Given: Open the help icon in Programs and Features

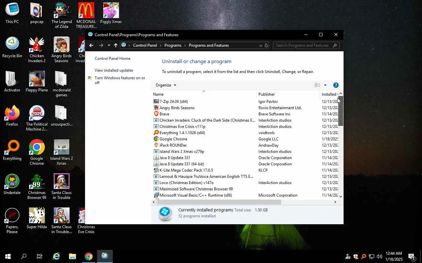Looking at the screenshot, I should (x=336, y=85).
